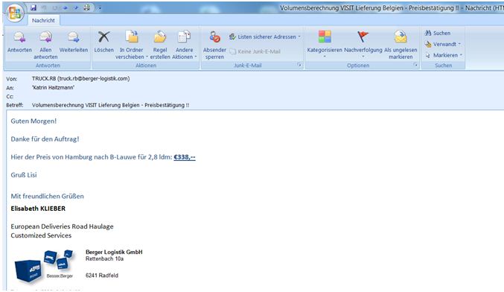Image resolution: width=504 pixels, height=292 pixels.
Task: Open Customize Quick Access Toolbar dropdown arrow
Action: pyautogui.click(x=100, y=8)
